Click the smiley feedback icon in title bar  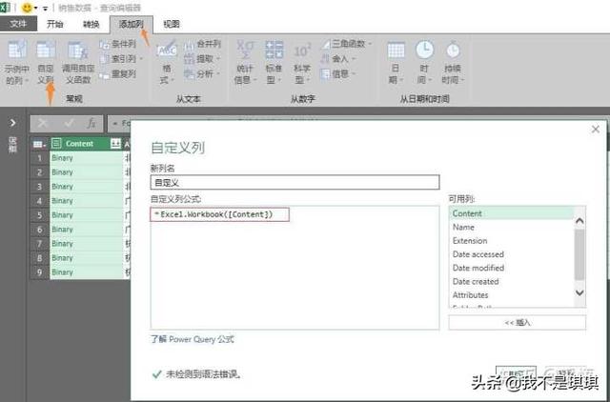tap(27, 8)
